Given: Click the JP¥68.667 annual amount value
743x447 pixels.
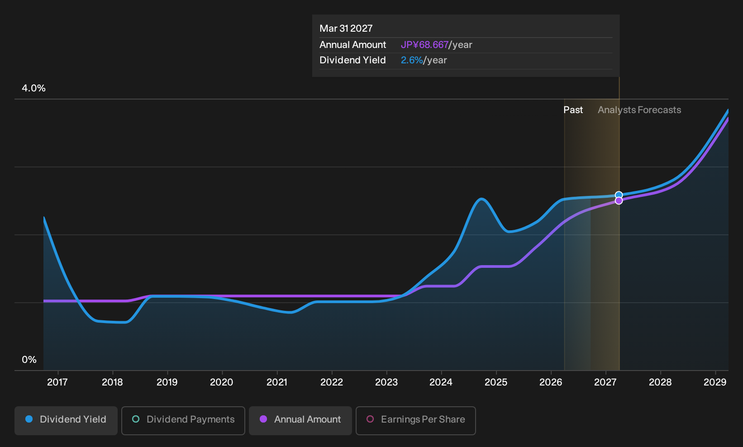Looking at the screenshot, I should coord(424,45).
